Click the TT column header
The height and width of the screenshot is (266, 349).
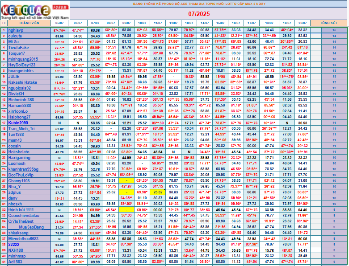click(x=4, y=22)
